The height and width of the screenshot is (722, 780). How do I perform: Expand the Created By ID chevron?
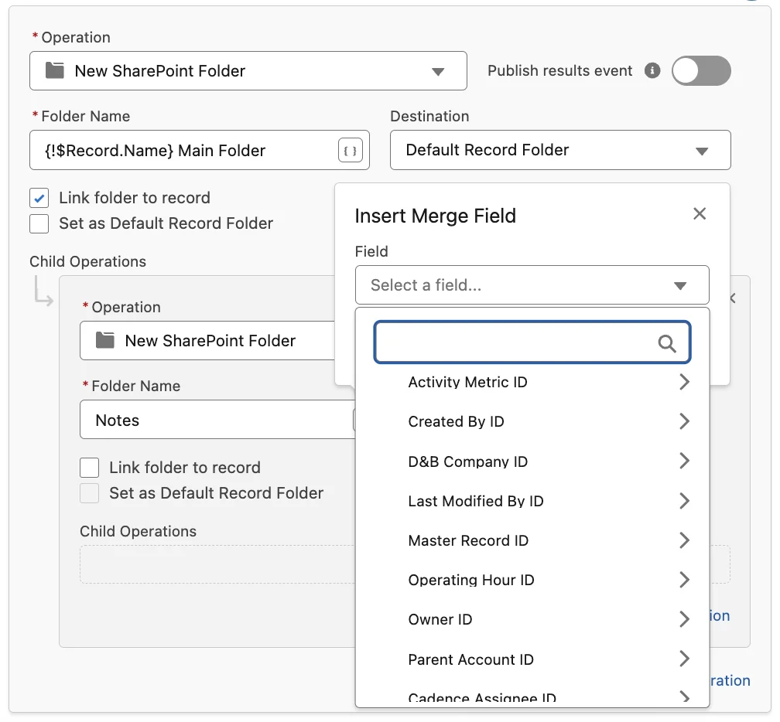coord(684,421)
